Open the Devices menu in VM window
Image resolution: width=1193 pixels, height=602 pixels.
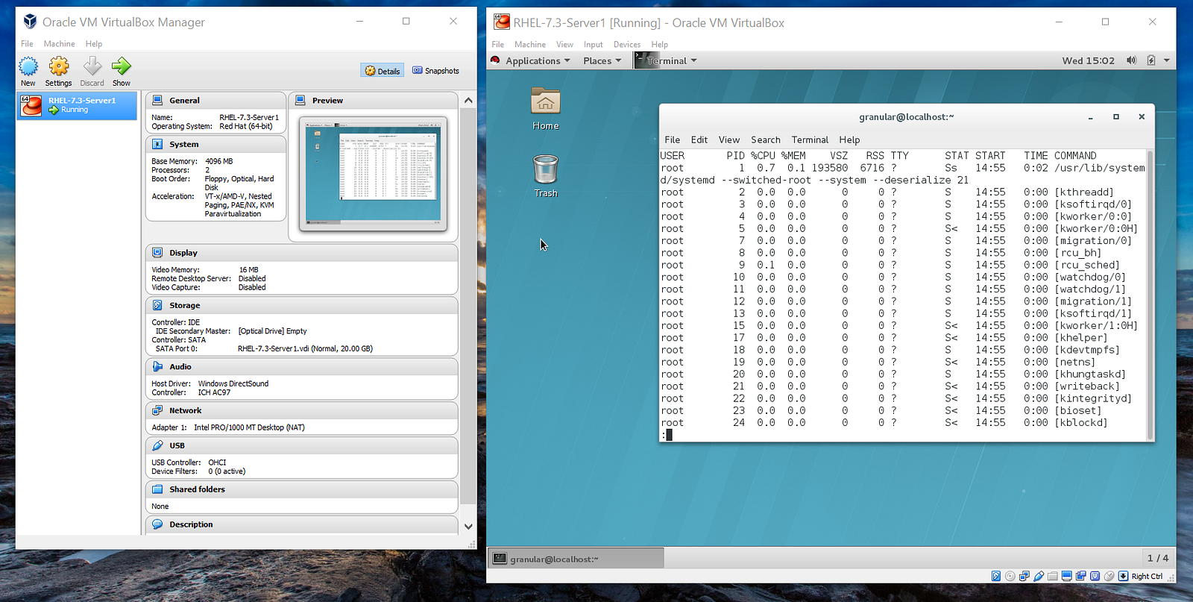tap(626, 45)
